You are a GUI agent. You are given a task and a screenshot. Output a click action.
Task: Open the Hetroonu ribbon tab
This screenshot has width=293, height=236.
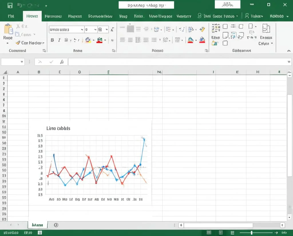[53, 16]
